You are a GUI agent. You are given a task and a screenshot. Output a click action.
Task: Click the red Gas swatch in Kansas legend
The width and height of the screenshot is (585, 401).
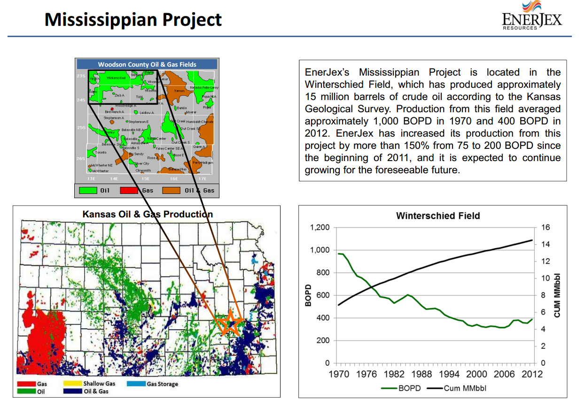[x=26, y=384]
